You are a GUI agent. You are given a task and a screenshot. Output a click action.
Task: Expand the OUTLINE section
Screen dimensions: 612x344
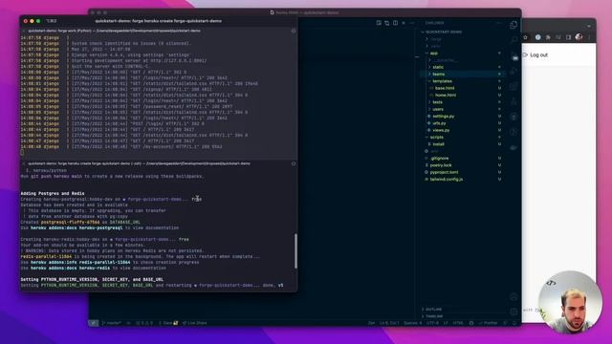[x=433, y=310]
